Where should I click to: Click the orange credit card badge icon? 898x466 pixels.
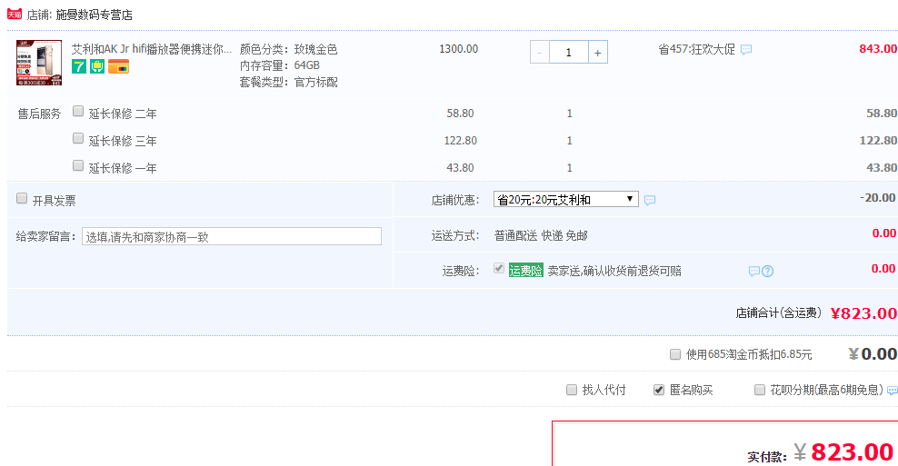tap(118, 67)
